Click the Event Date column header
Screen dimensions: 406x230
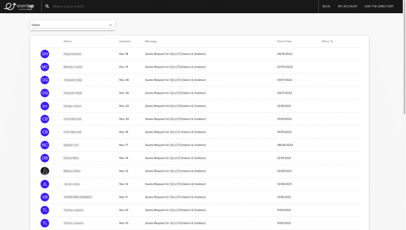(x=284, y=41)
